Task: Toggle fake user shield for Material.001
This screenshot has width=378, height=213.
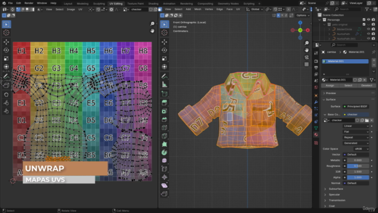Action: (x=355, y=80)
